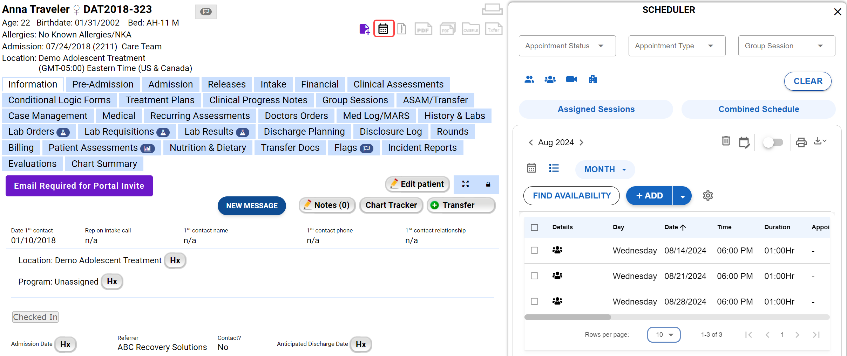Check the checkbox for the 08/14/2024 appointment
The height and width of the screenshot is (356, 847).
(535, 250)
